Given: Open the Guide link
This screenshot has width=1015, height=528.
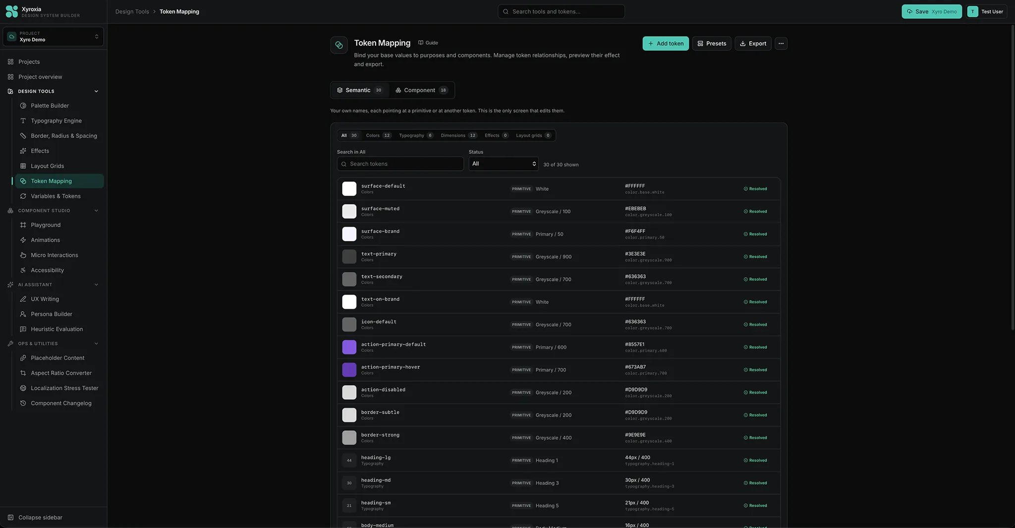Looking at the screenshot, I should 428,43.
